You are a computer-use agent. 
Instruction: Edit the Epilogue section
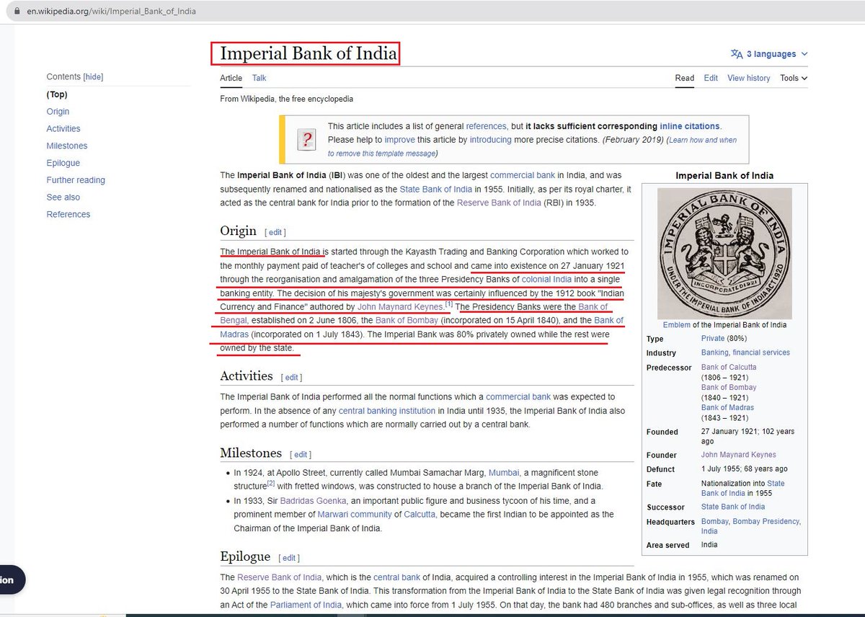[289, 557]
